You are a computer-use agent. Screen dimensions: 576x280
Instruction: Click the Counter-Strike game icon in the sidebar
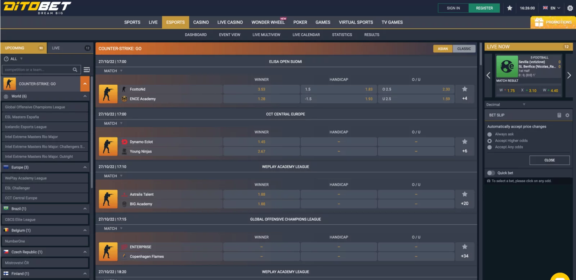pyautogui.click(x=10, y=84)
